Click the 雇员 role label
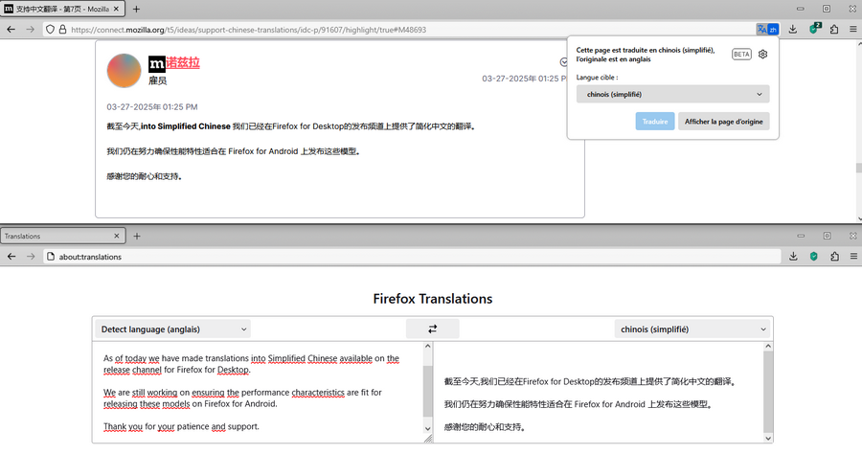Screen dimensions: 862x454 (x=157, y=80)
